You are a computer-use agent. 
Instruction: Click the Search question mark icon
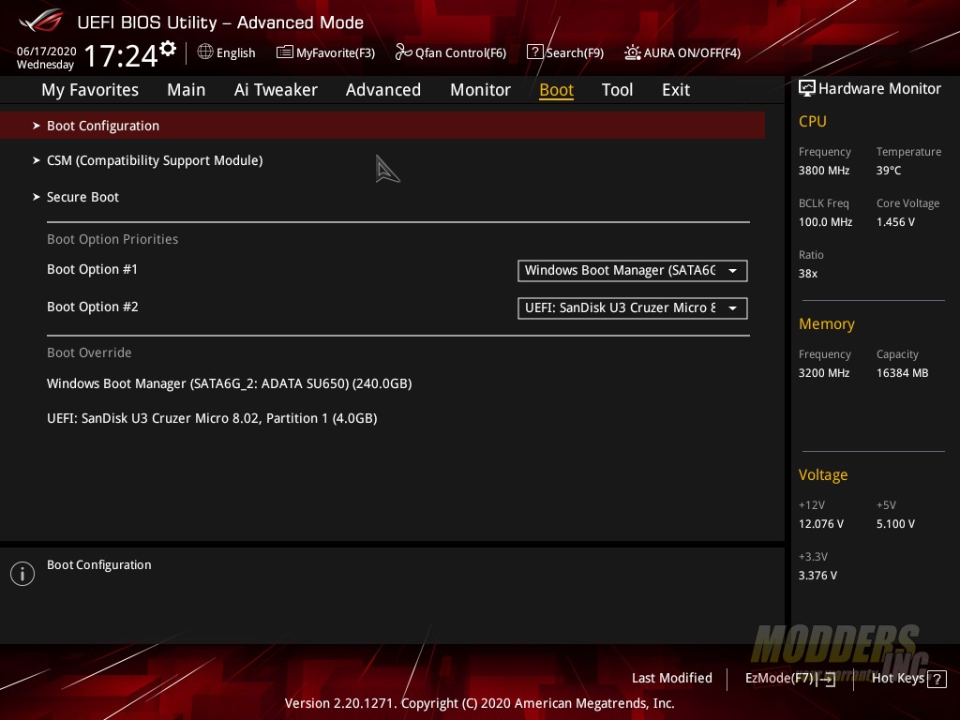(x=534, y=52)
